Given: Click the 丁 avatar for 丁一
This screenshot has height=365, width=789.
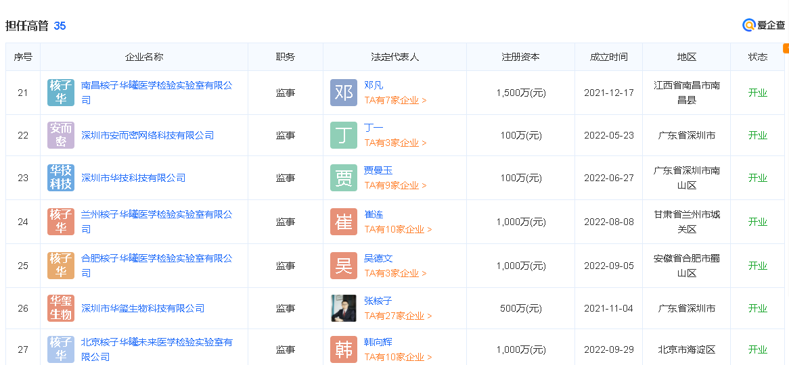Looking at the screenshot, I should pyautogui.click(x=344, y=135).
